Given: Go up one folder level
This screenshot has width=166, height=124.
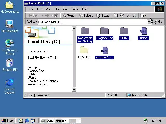Looking at the screenshot, I should point(56,16).
